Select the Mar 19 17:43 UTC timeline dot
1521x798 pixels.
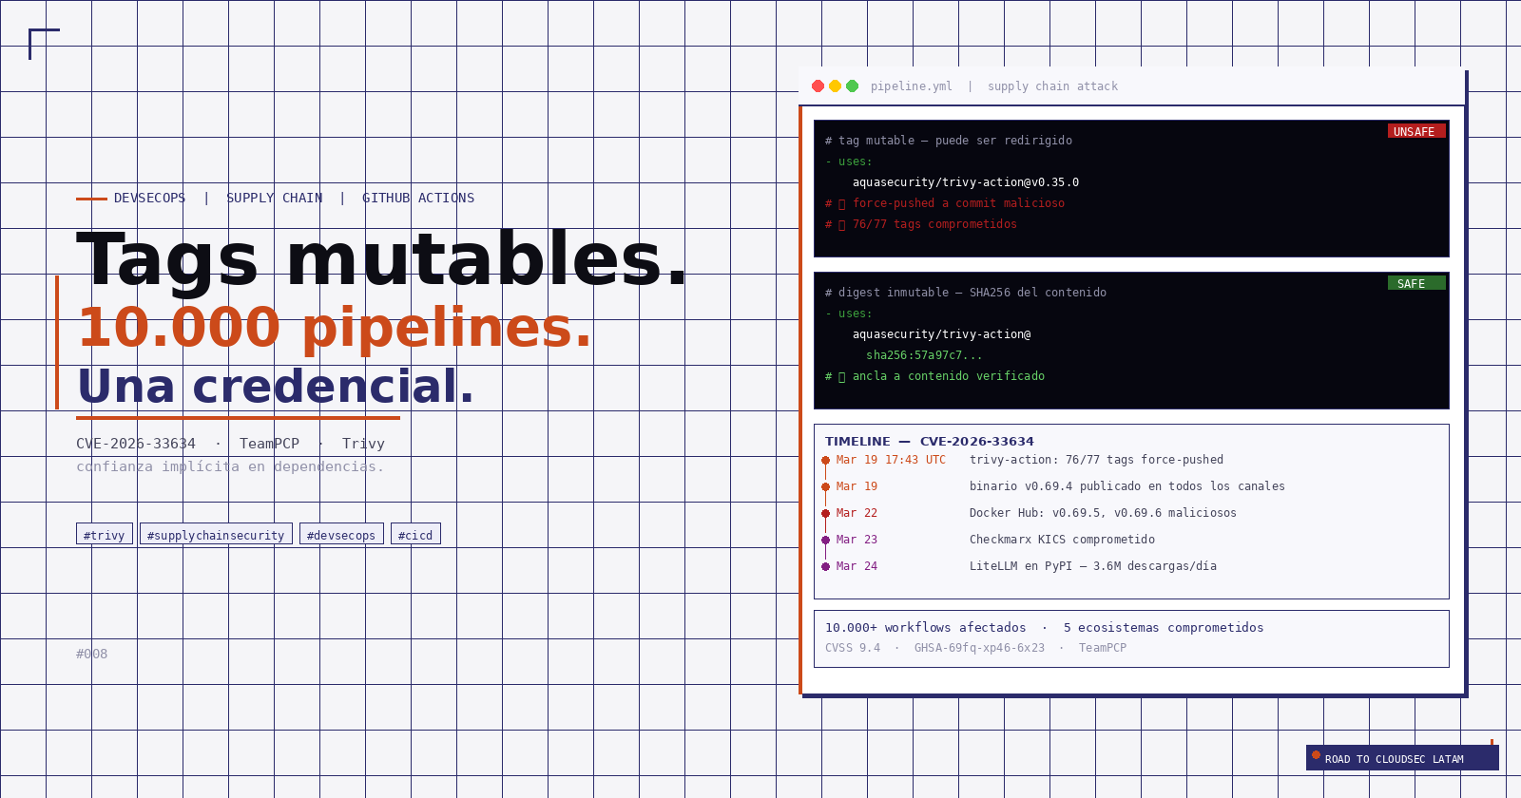click(x=825, y=461)
